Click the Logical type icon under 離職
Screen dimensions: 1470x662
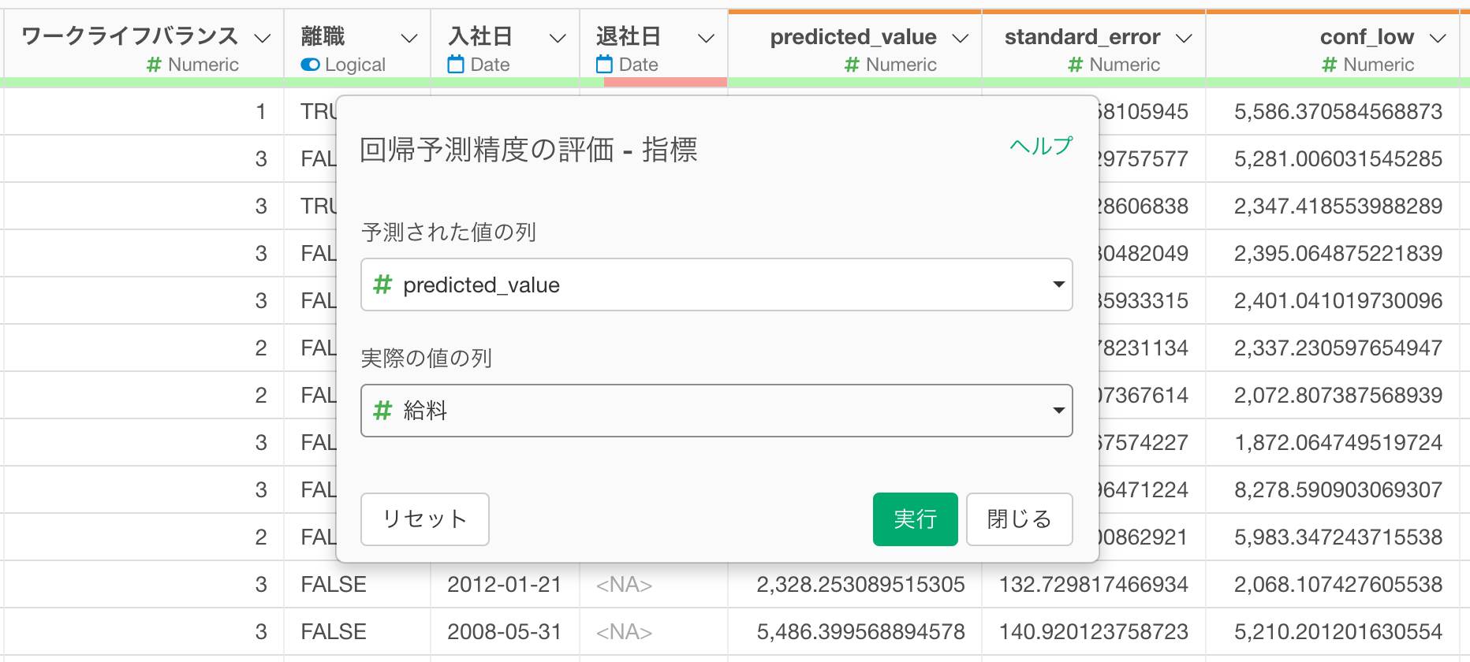[310, 65]
